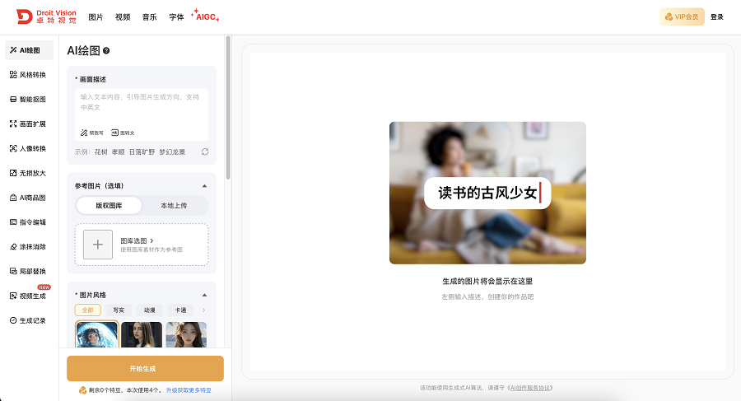Open 生成记录 history in the sidebar

click(32, 320)
